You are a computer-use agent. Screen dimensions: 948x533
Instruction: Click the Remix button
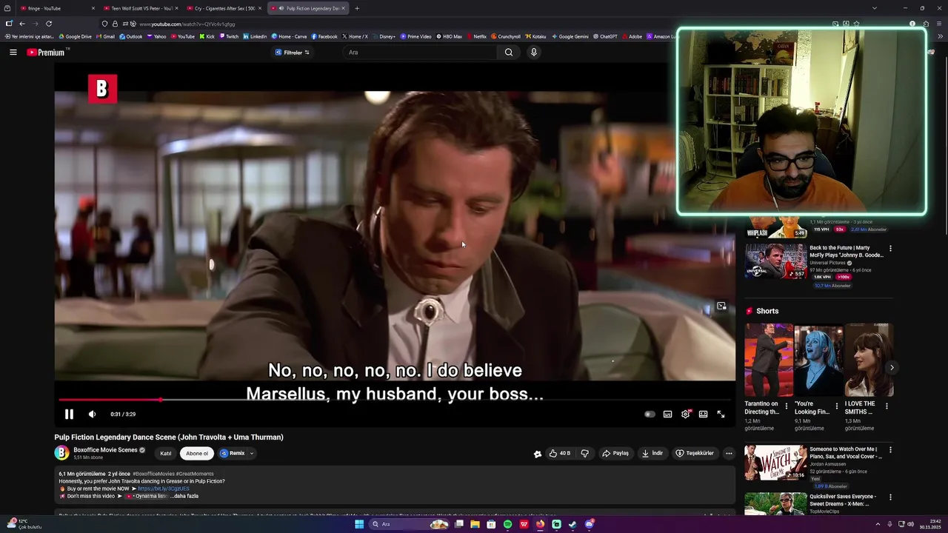[233, 453]
